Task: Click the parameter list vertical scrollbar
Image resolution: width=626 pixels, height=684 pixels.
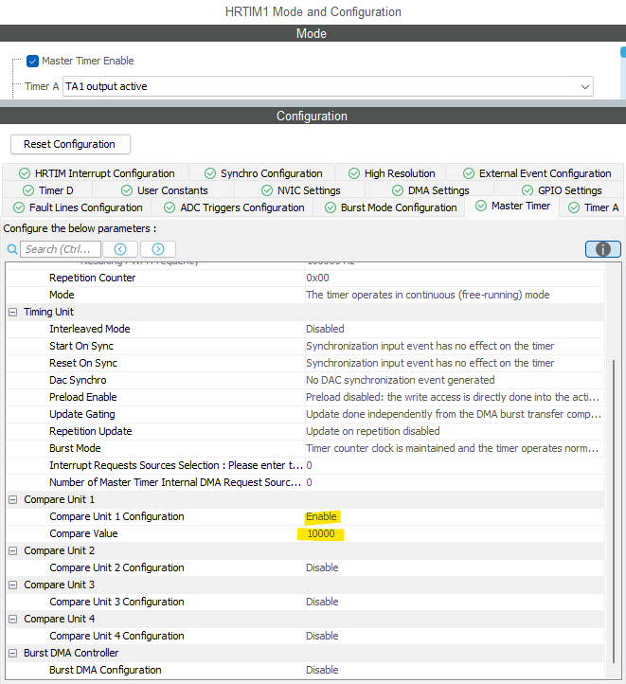Action: [614, 511]
